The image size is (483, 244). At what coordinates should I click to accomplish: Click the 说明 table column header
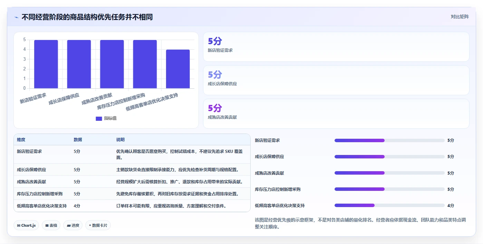(120, 140)
